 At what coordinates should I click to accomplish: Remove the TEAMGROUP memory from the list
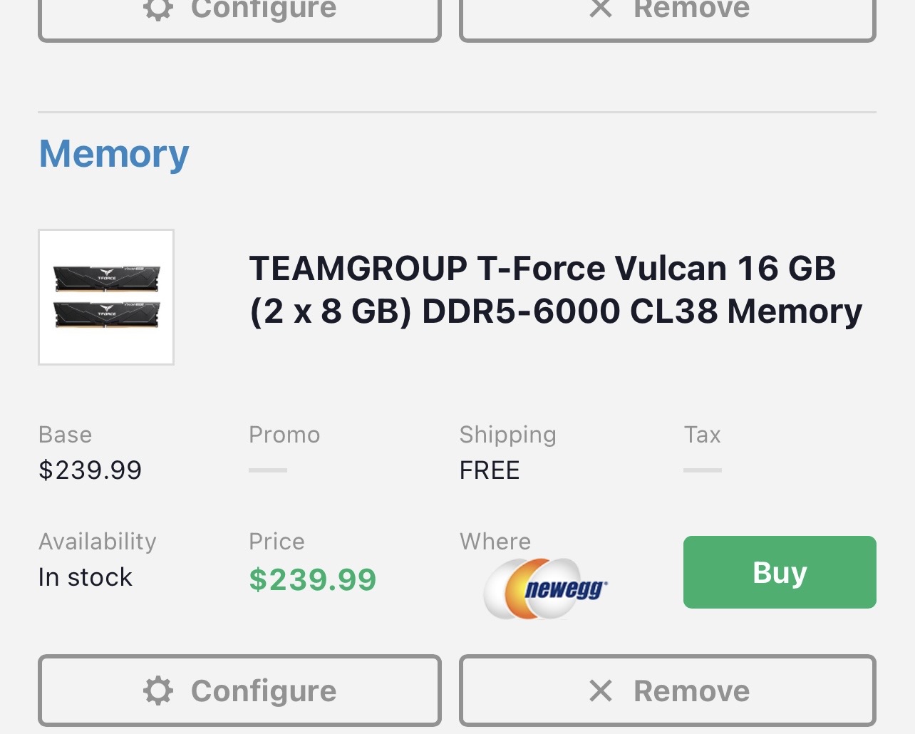click(668, 691)
